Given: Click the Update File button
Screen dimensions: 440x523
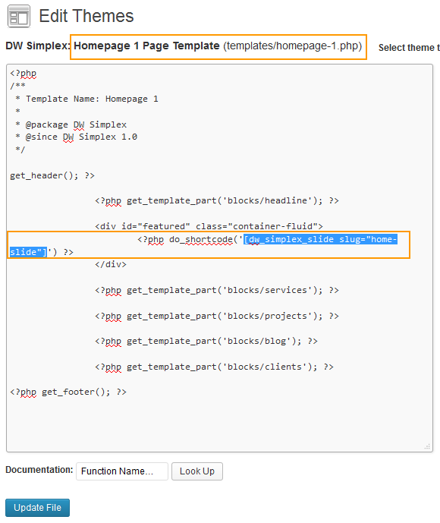Looking at the screenshot, I should click(x=37, y=507).
